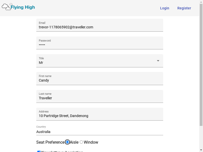Viewport: 203px width, 152px height.
Task: Click the Window label text
Action: (91, 142)
